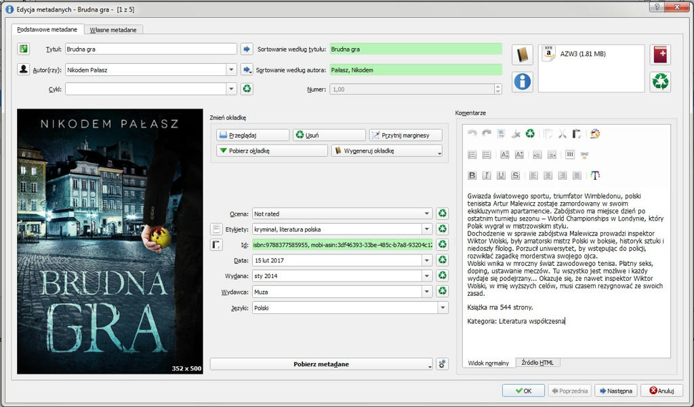Select the Podstawowe metadane tab

click(47, 29)
